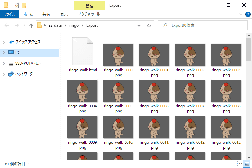Screen dimensions: 252x168
Task: Click the forward navigation arrow
Action: click(x=17, y=25)
